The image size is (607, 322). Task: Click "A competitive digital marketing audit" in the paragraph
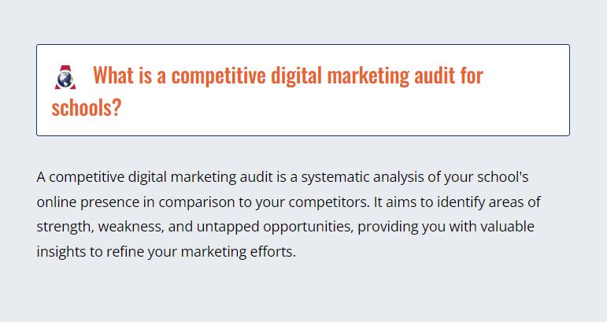pos(155,177)
